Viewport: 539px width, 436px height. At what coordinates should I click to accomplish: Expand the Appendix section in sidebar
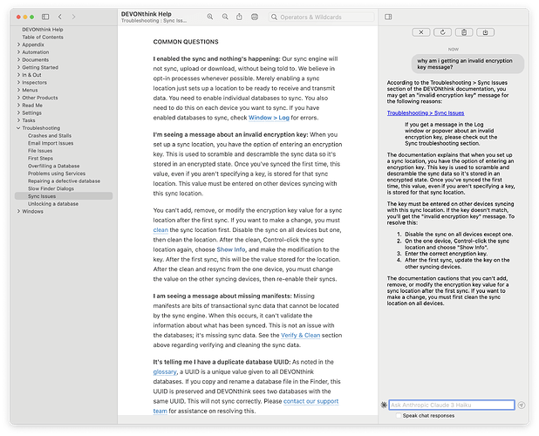coord(18,44)
